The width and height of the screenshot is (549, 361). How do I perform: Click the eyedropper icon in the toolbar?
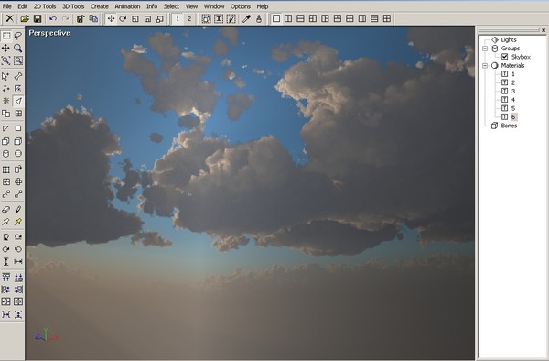[x=246, y=18]
